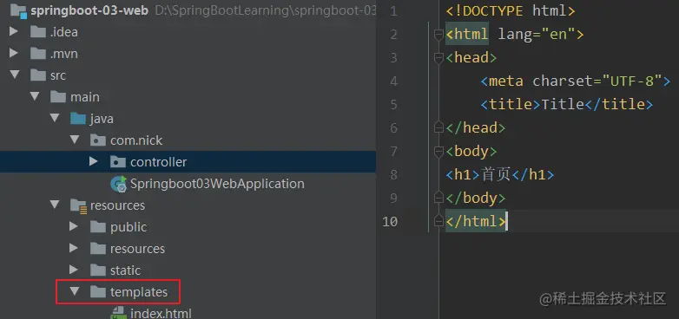Expand the nested resources folder arrow
Viewport: 679px width, 319px height.
(x=73, y=248)
